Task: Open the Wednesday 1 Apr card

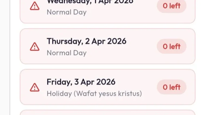Action: pyautogui.click(x=107, y=12)
